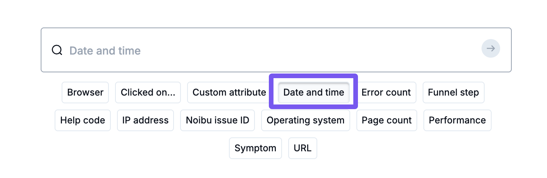The height and width of the screenshot is (178, 547).
Task: Select the Noibu issue ID chip
Action: tap(217, 120)
